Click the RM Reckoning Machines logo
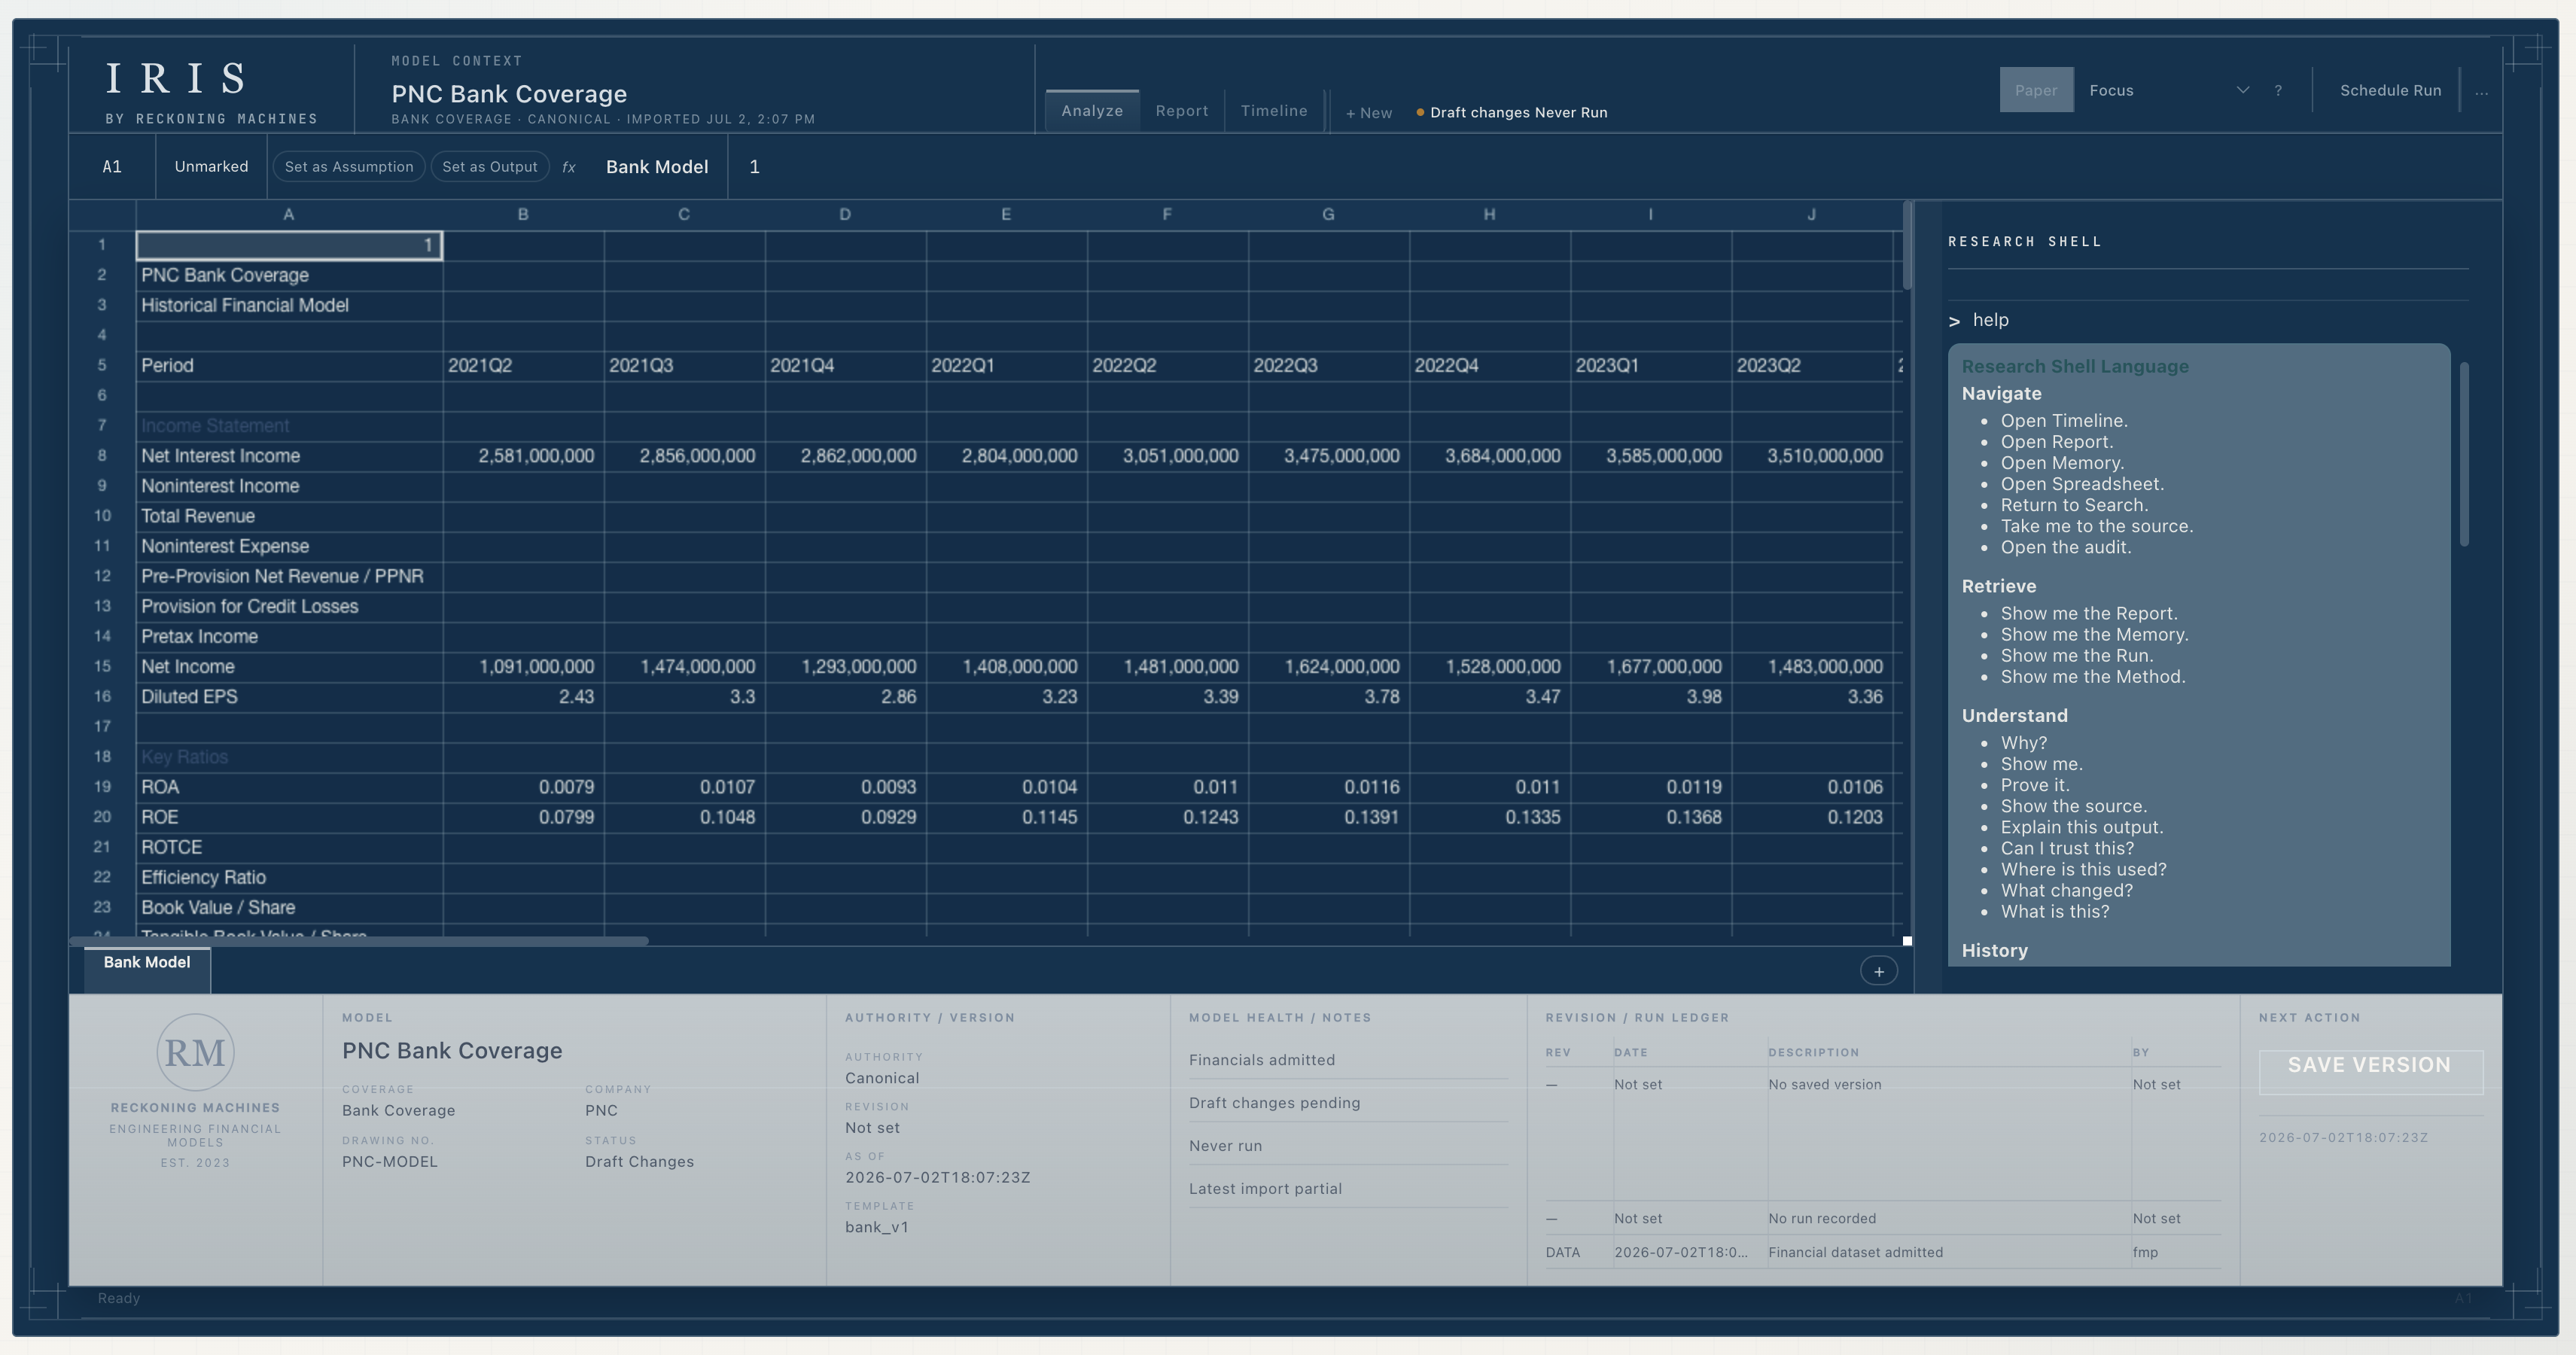 195,1052
